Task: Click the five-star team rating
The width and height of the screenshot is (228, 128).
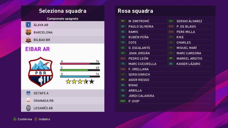Action: [x=80, y=82]
